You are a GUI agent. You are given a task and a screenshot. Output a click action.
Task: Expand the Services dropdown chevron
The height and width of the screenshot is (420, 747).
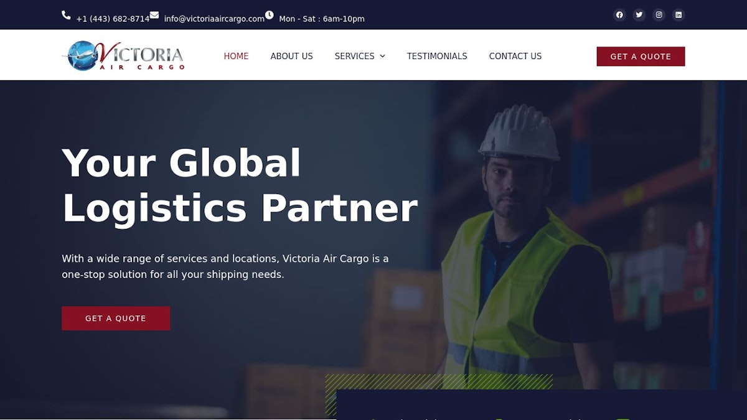(382, 56)
